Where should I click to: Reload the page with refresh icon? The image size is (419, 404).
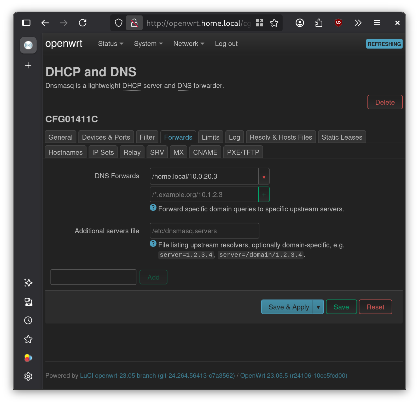coord(83,23)
